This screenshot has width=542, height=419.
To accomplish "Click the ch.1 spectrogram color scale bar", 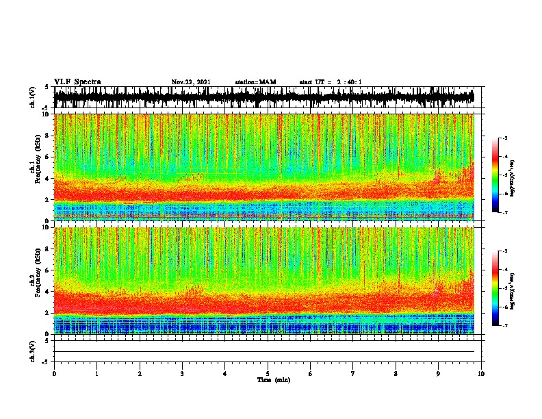I will click(495, 175).
